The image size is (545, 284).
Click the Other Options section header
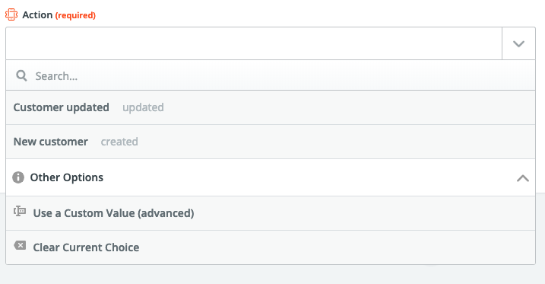(x=271, y=177)
